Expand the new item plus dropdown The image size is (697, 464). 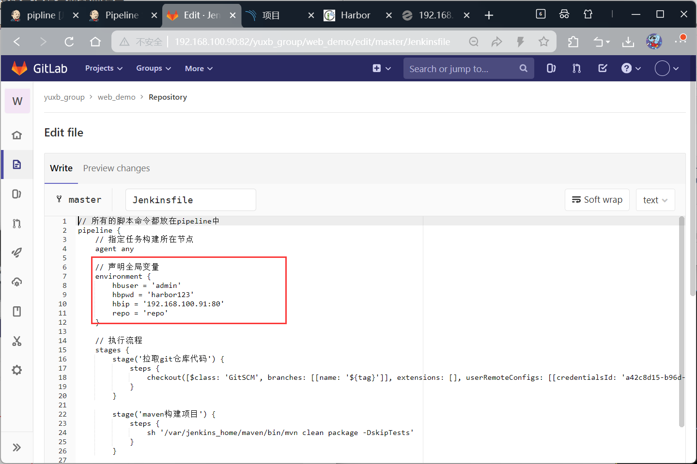click(x=382, y=68)
